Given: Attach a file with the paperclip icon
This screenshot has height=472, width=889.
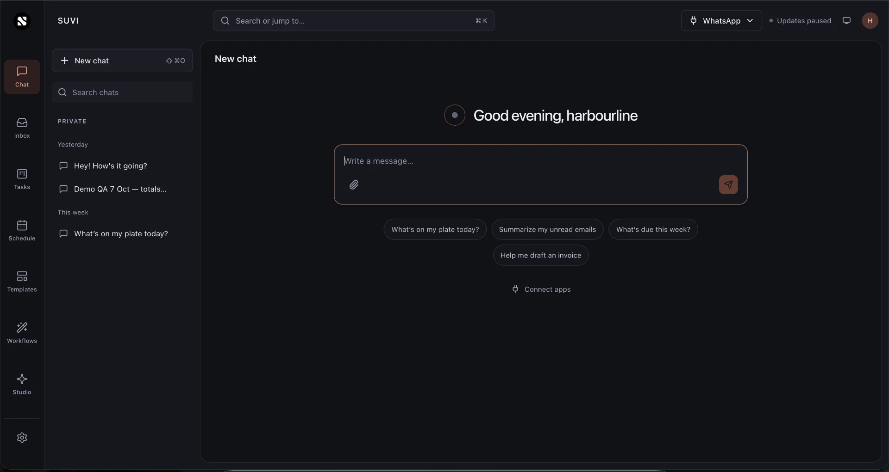Looking at the screenshot, I should pos(354,185).
